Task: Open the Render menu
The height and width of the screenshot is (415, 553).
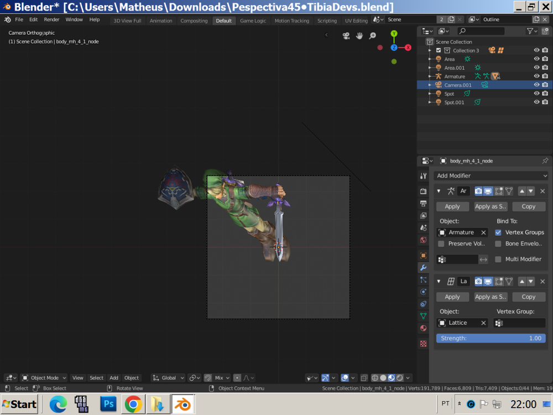Action: tap(51, 19)
